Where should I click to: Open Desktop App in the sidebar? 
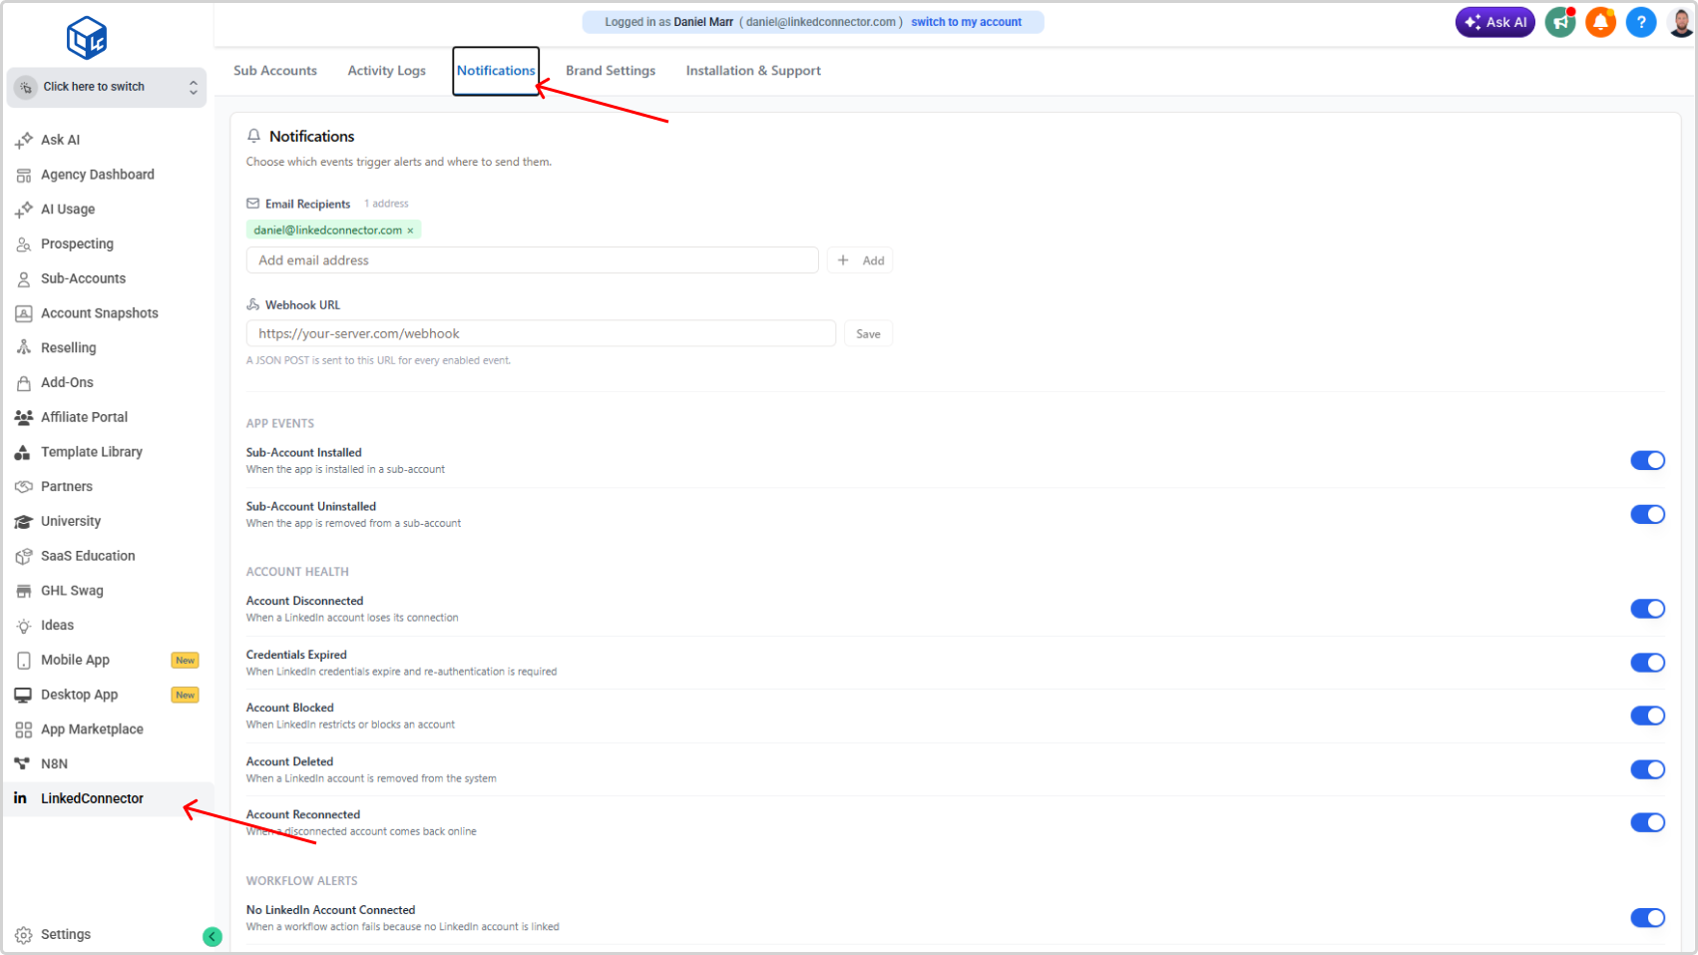tap(79, 695)
